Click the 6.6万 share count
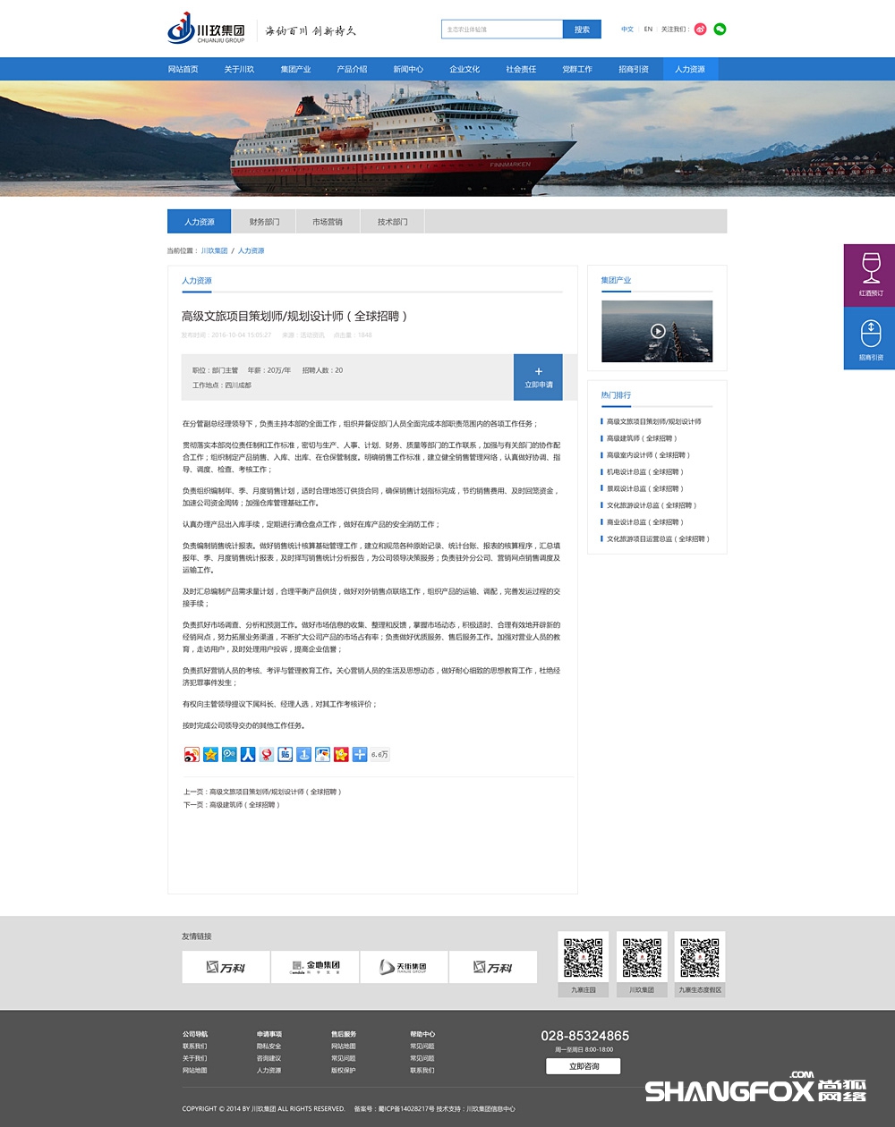Image resolution: width=895 pixels, height=1127 pixels. point(380,755)
